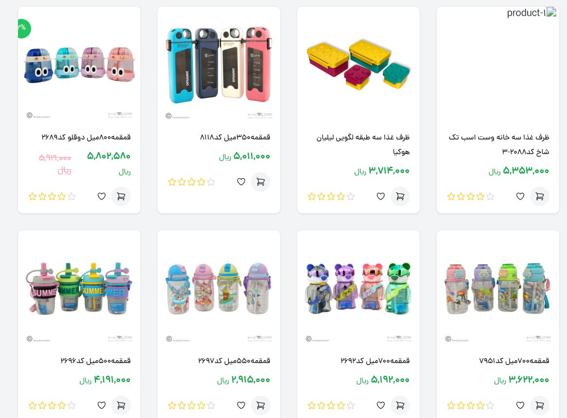
Task: Click cart icon for the 350ml flask code 8118
Action: tap(260, 182)
